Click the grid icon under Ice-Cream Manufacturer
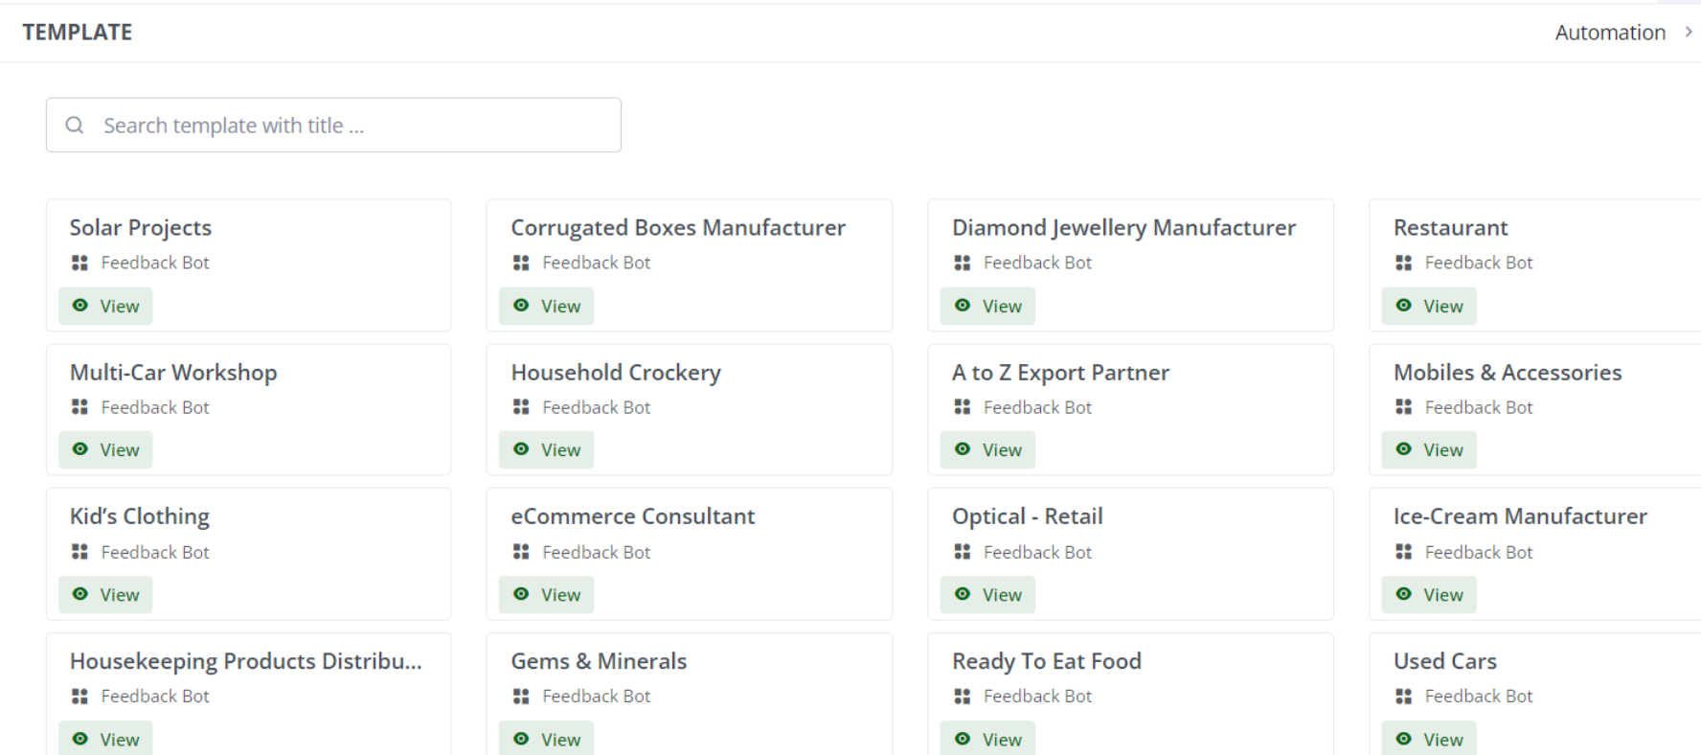 1403,552
